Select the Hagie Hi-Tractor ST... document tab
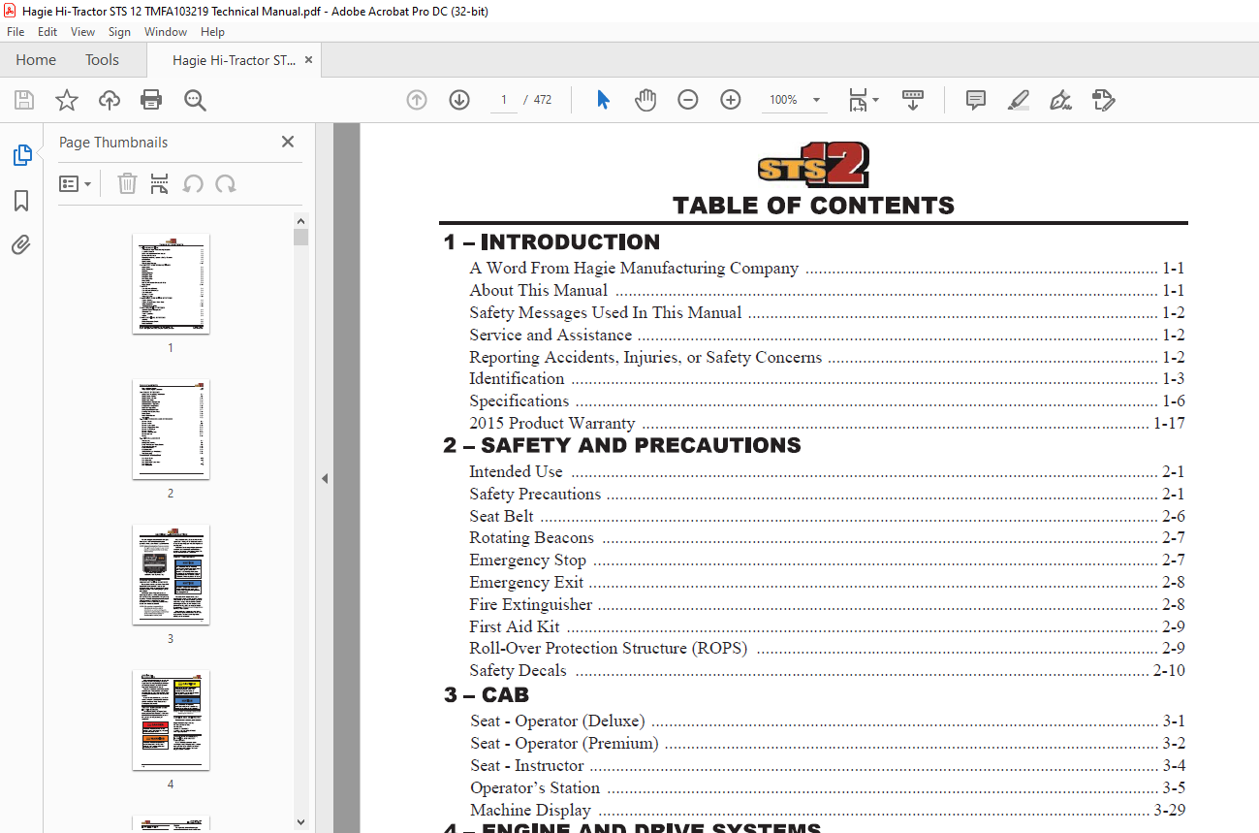This screenshot has height=833, width=1259. pos(234,60)
